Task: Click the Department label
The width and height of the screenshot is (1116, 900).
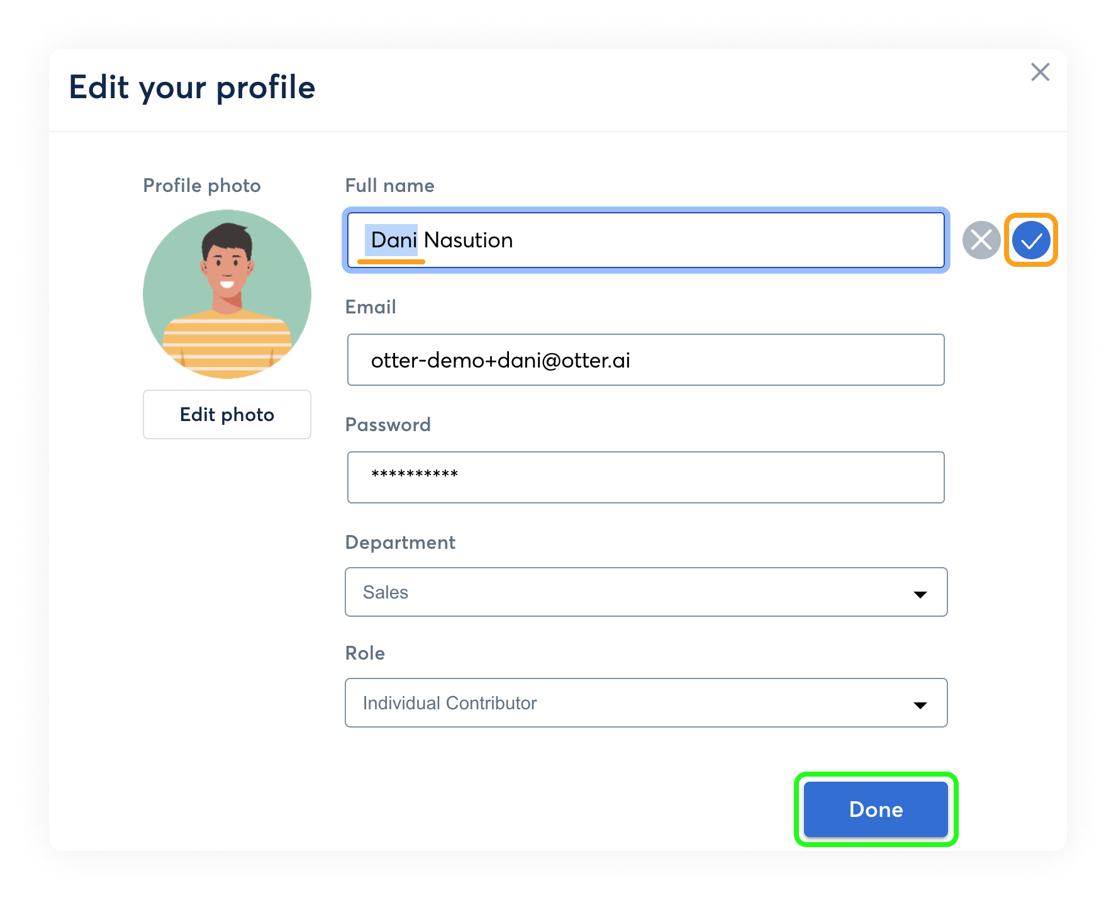Action: pyautogui.click(x=400, y=543)
